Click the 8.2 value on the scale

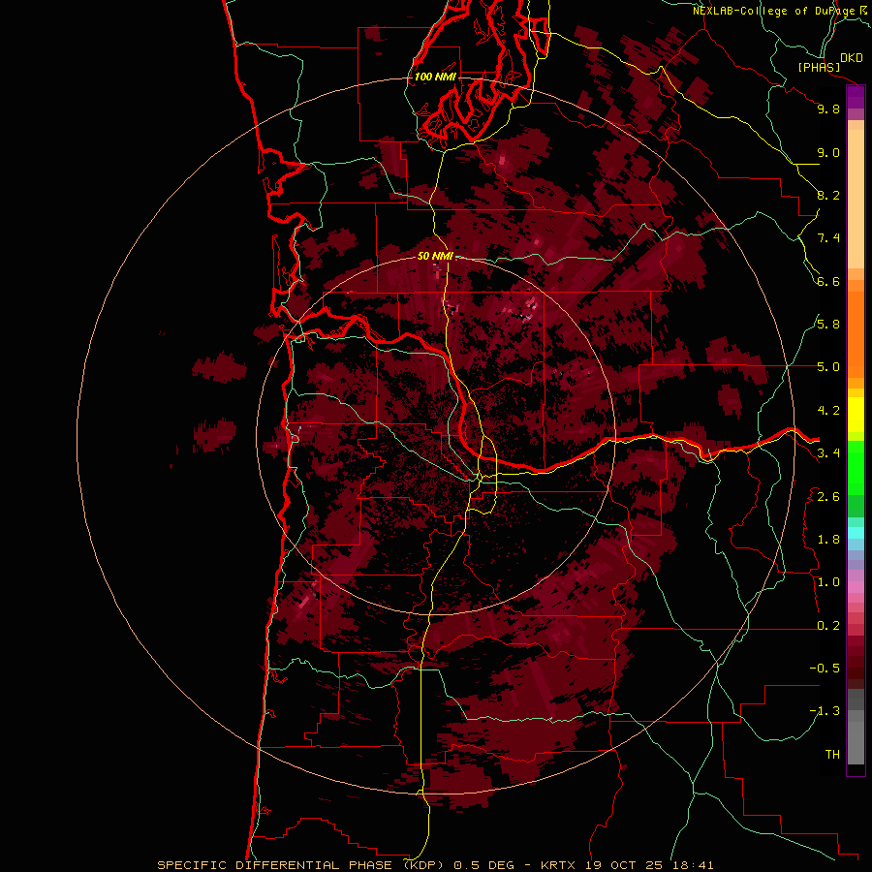(828, 195)
